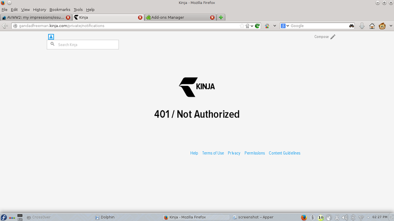Open a new tab with the green plus
This screenshot has width=394, height=221.
[221, 17]
